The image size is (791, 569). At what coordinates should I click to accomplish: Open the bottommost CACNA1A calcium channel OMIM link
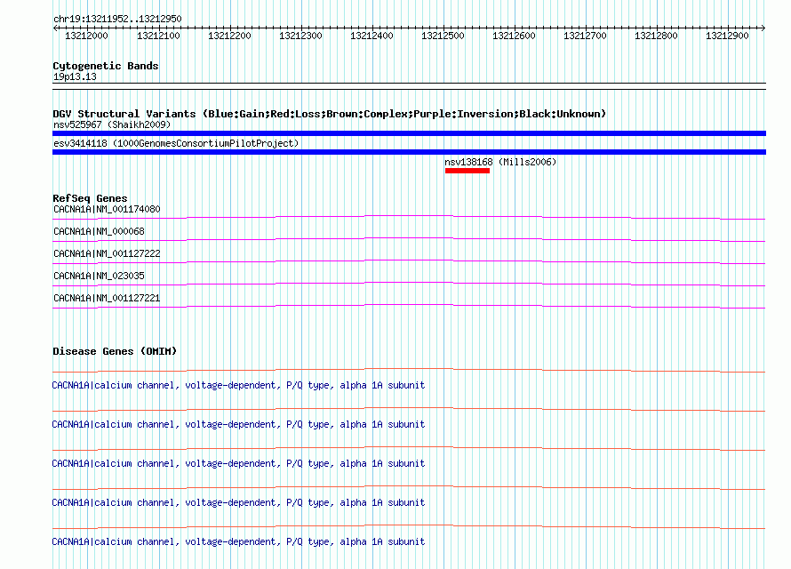[x=238, y=541]
